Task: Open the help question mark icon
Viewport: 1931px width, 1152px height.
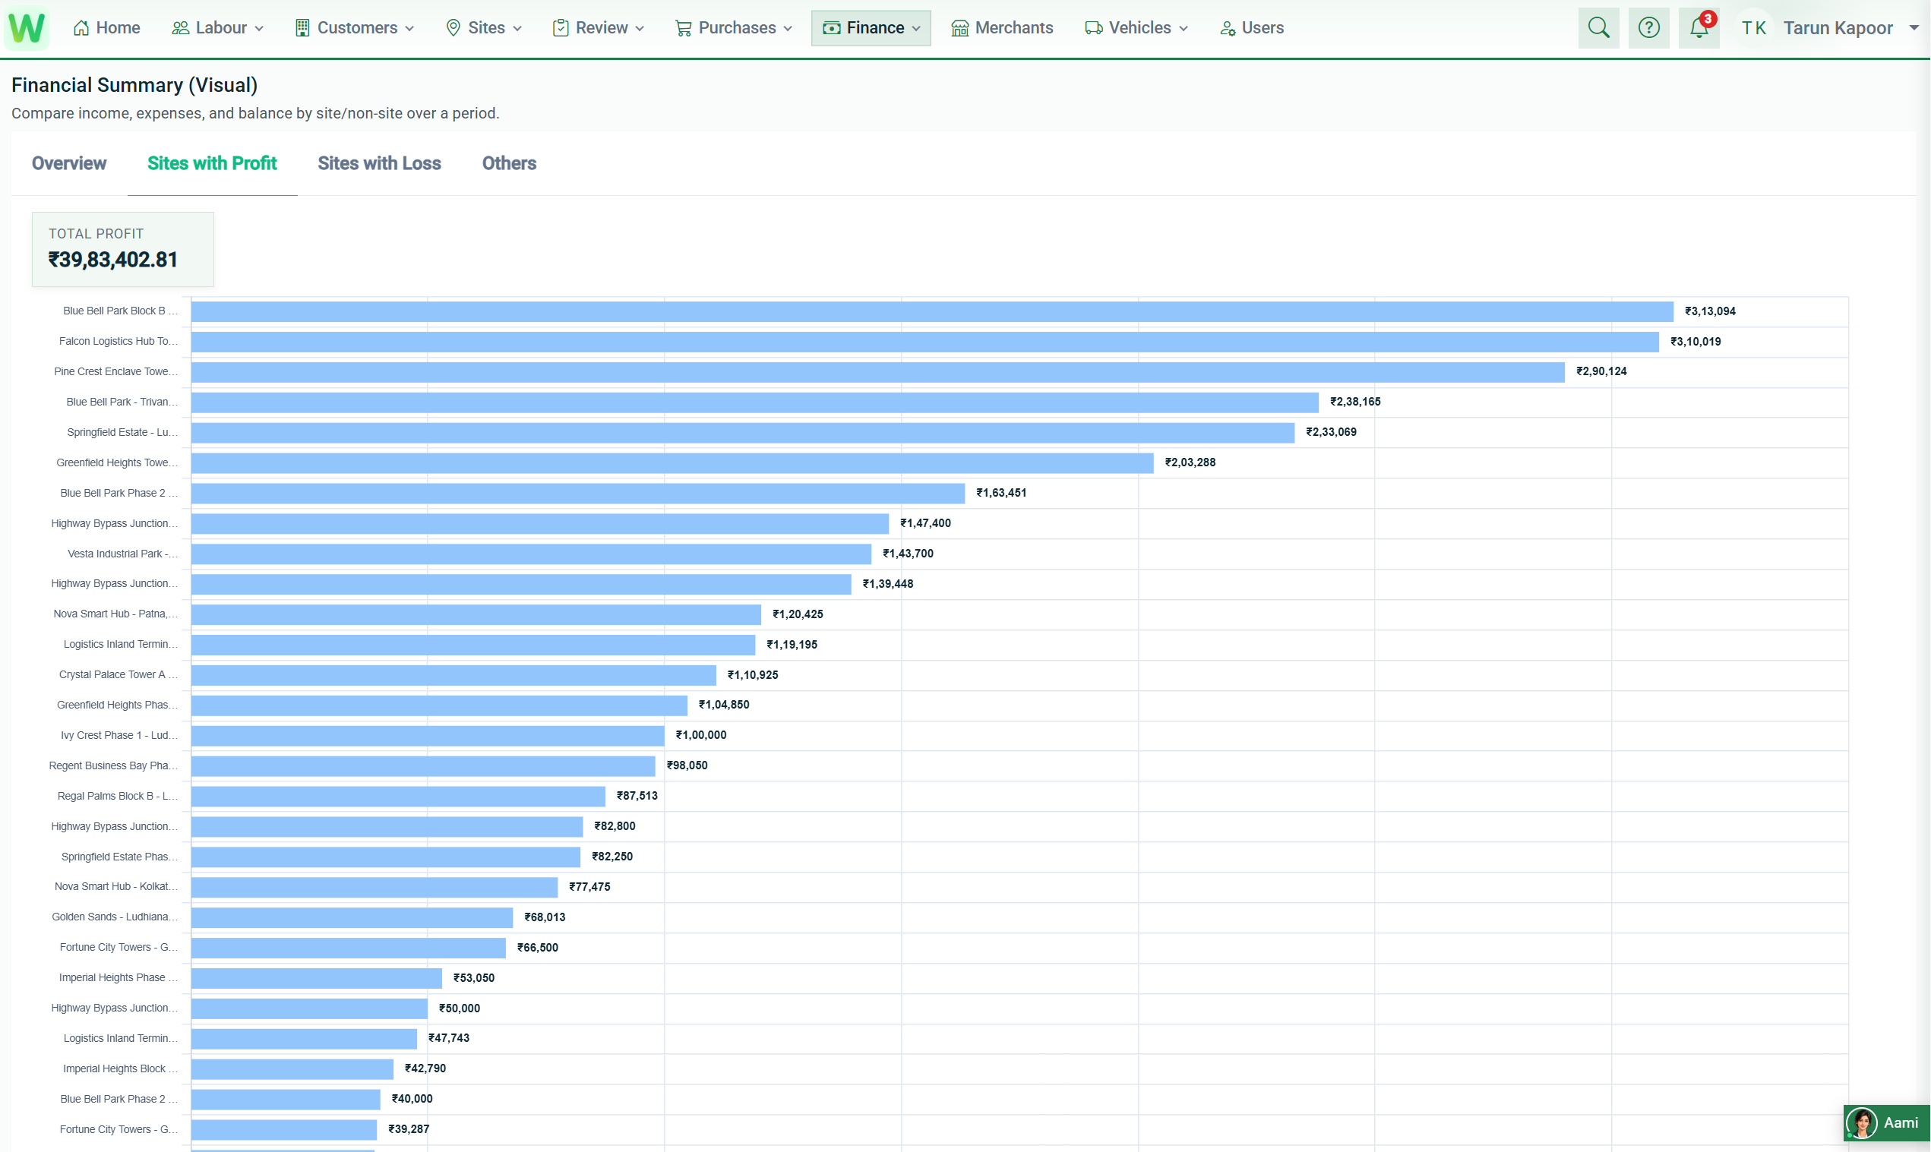Action: (x=1649, y=28)
